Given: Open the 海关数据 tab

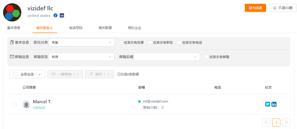Looking at the screenshot, I should click(105, 28).
